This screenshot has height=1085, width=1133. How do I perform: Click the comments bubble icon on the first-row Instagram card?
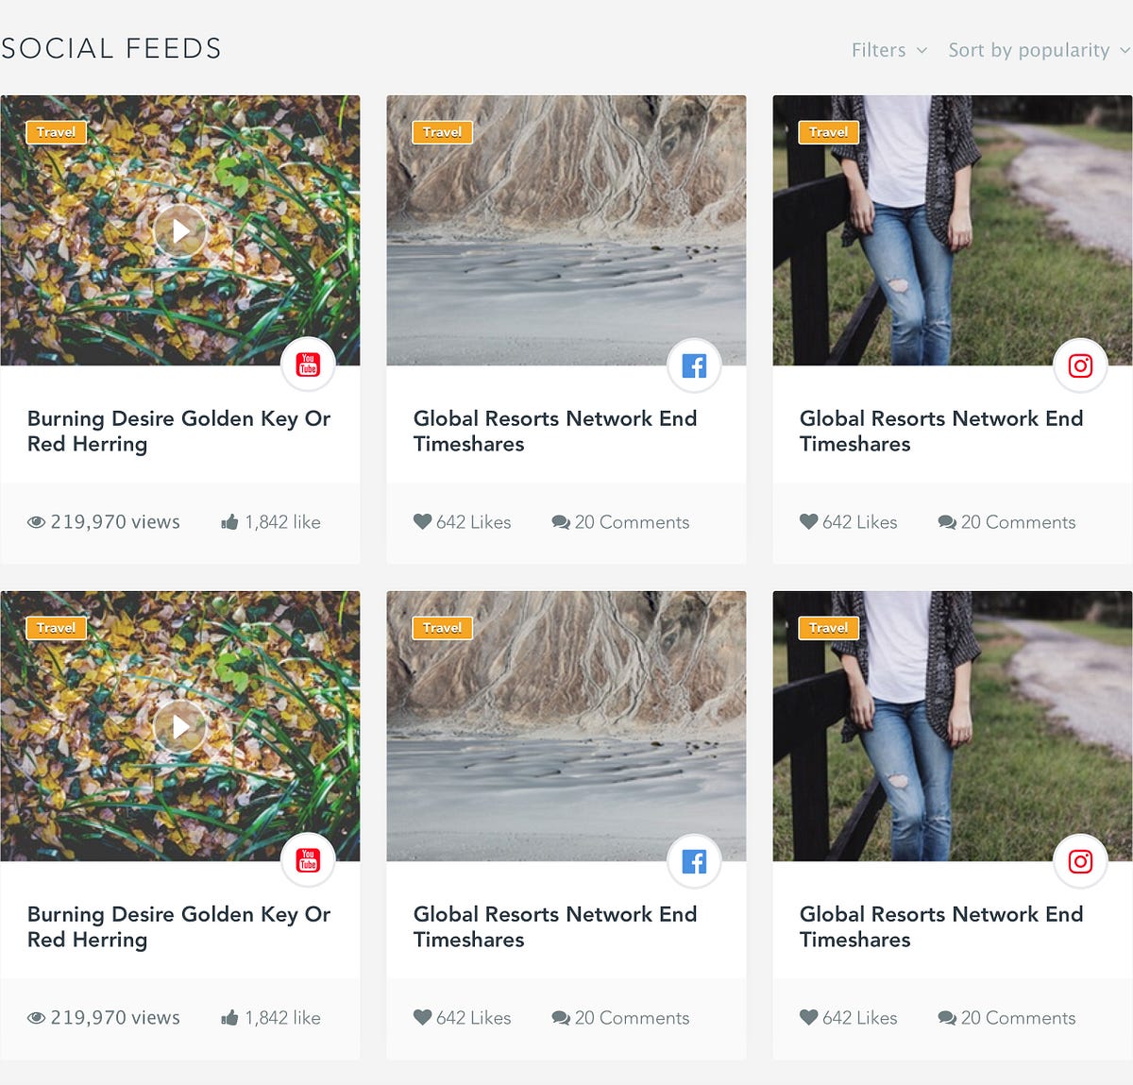click(947, 522)
